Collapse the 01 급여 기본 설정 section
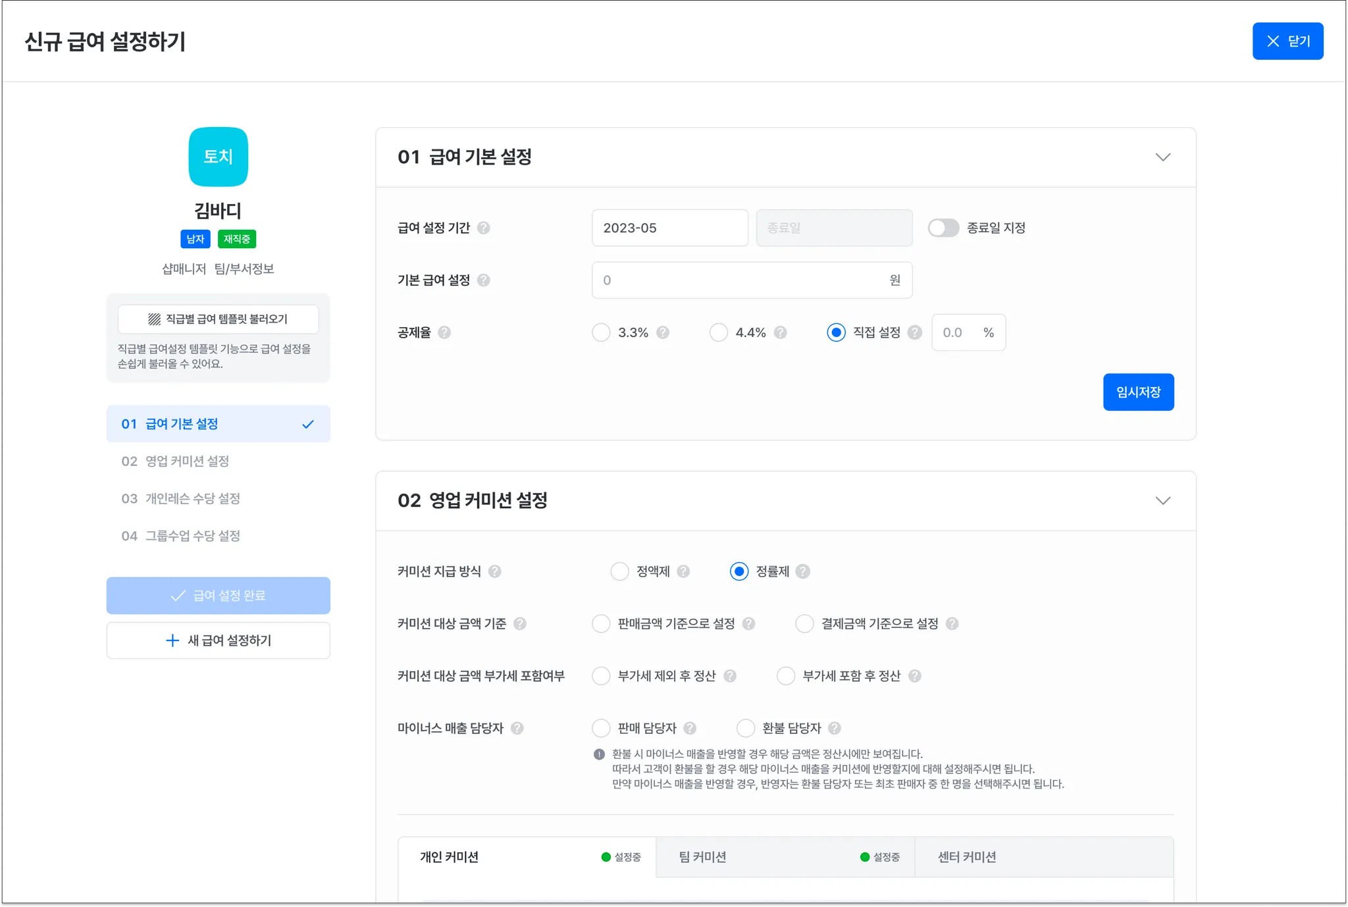The height and width of the screenshot is (907, 1348). 1162,157
